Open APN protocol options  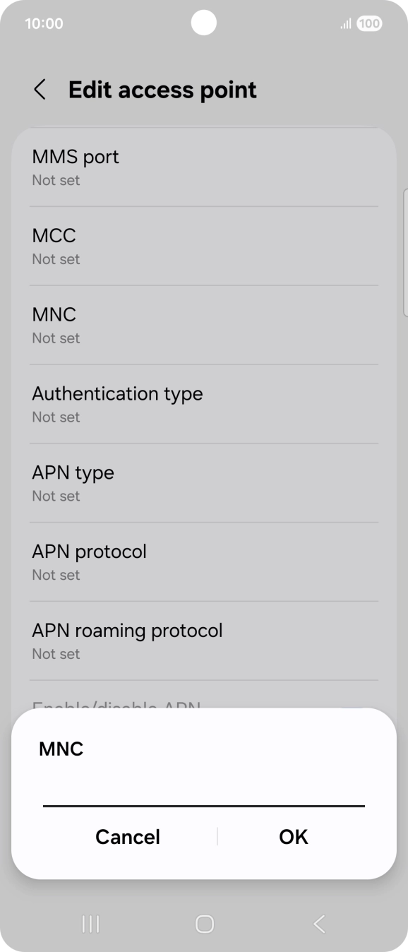204,562
